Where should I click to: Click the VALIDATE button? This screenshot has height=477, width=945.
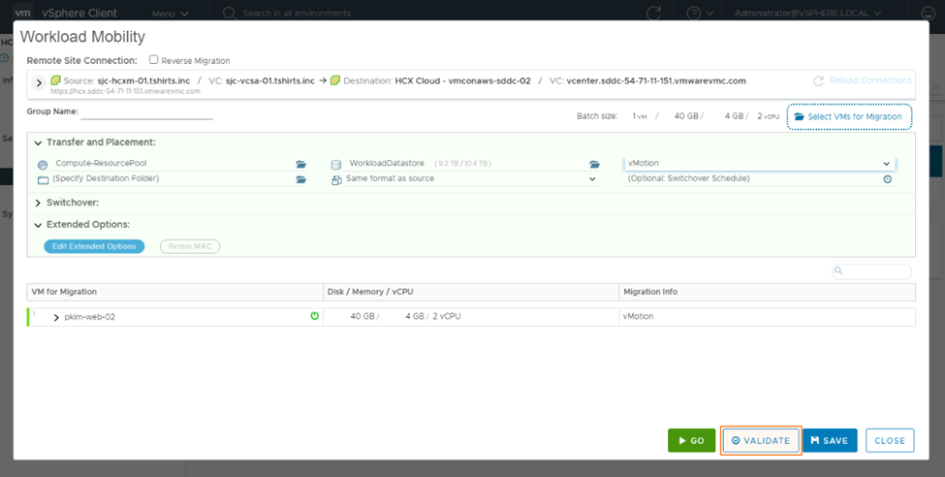point(761,441)
